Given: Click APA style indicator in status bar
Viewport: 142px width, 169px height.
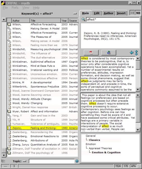Looking at the screenshot, I should tap(133, 166).
